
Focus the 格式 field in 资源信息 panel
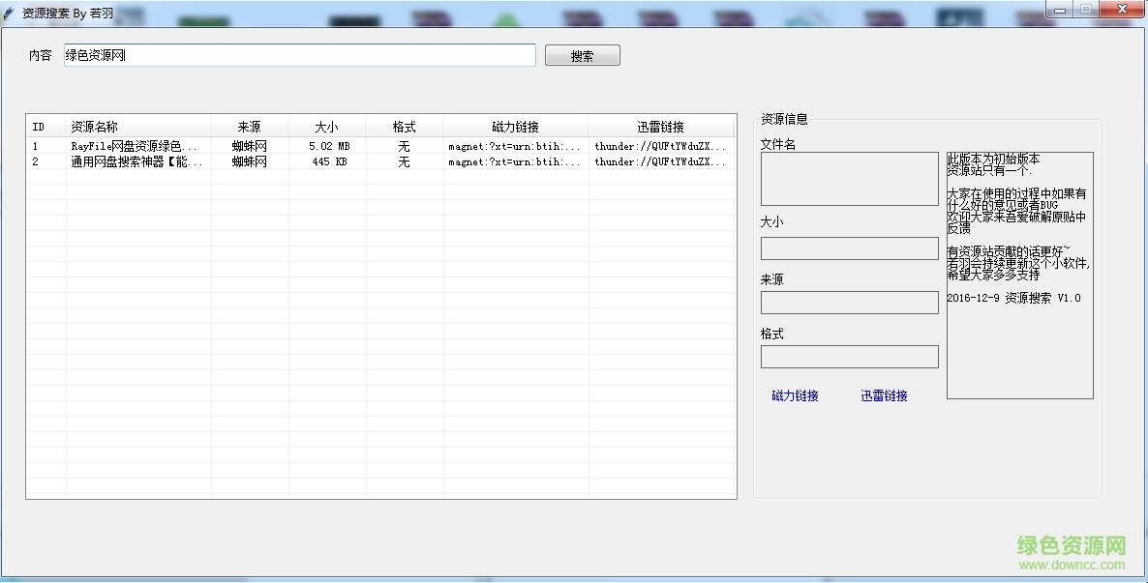click(849, 357)
